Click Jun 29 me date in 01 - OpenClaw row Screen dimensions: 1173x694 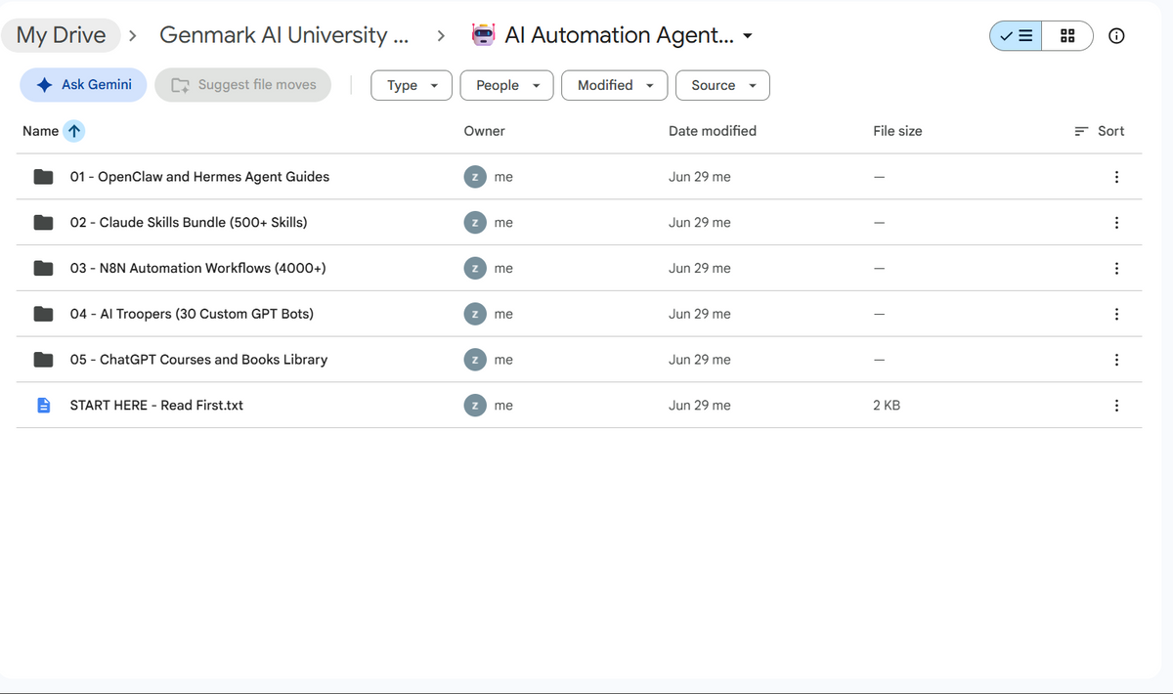[x=700, y=177]
